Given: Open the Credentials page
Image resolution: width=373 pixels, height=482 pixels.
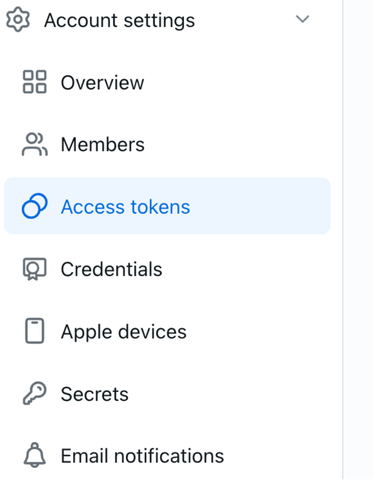Looking at the screenshot, I should click(x=111, y=269).
